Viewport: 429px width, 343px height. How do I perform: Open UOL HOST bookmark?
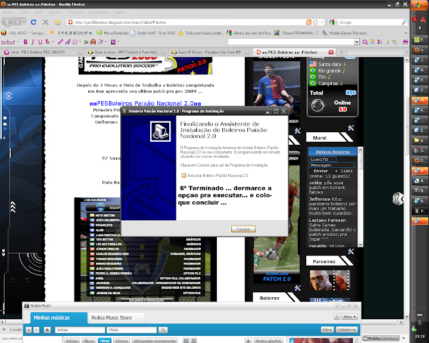pyautogui.click(x=24, y=33)
